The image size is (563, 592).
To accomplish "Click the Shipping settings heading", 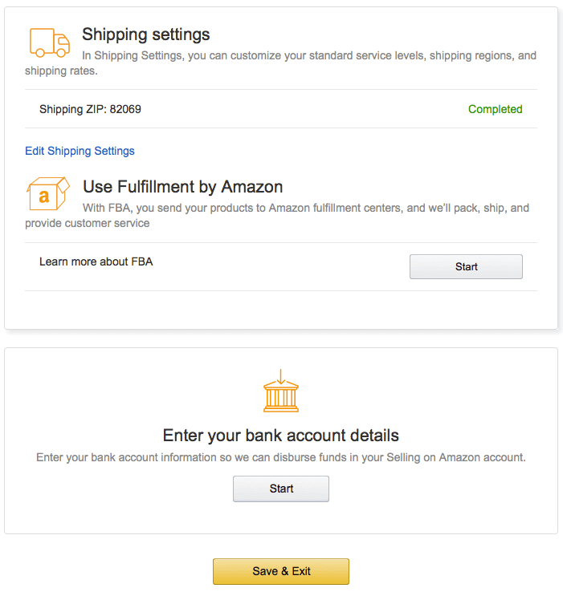I will 146,34.
